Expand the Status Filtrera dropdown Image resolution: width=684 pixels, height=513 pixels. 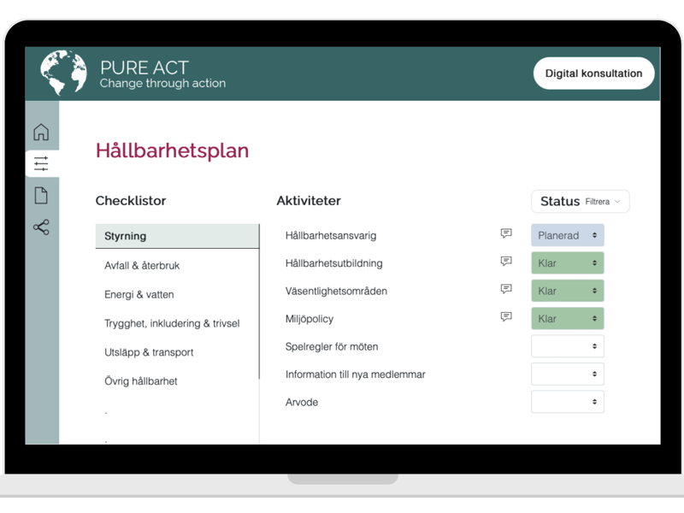[x=580, y=202]
